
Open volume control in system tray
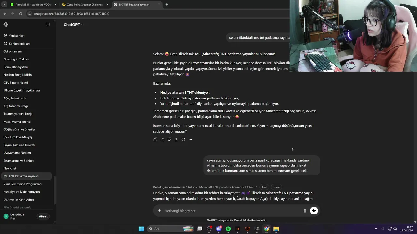click(x=395, y=229)
